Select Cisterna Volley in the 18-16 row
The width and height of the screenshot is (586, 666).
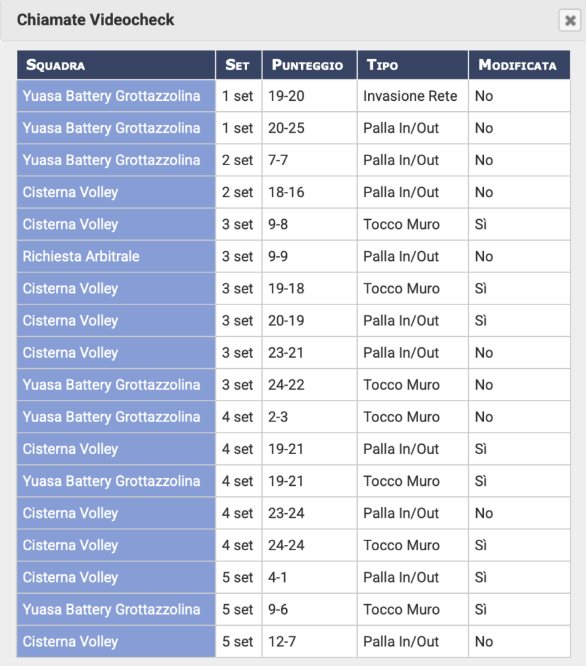(x=70, y=193)
